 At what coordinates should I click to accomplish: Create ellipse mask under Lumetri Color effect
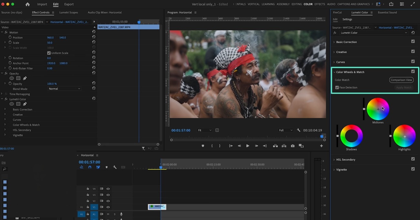(12, 104)
